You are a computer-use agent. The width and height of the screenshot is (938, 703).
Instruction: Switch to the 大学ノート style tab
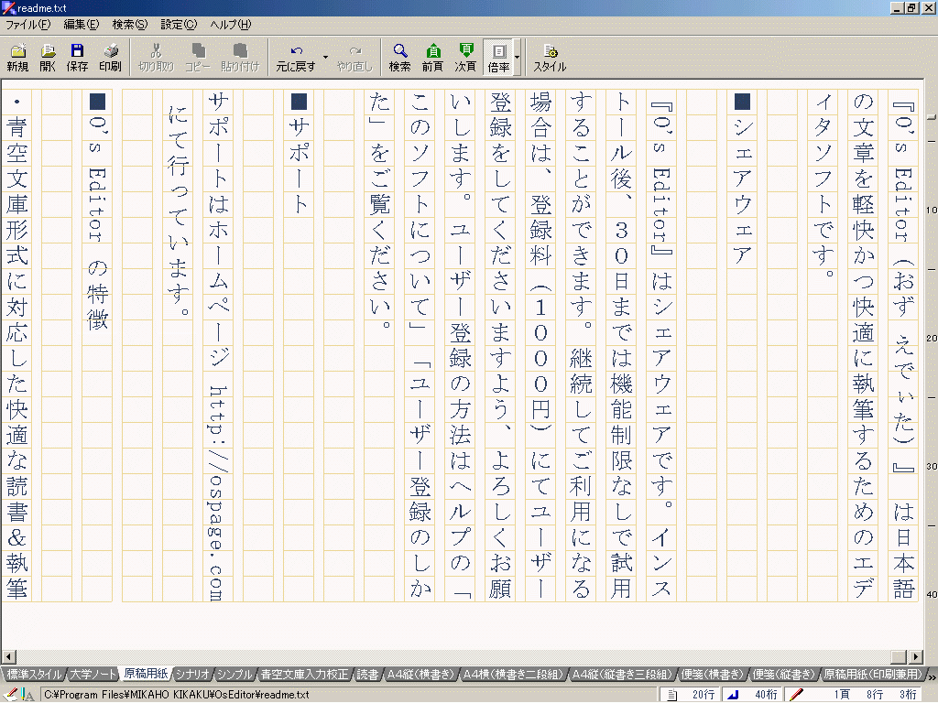(x=93, y=676)
